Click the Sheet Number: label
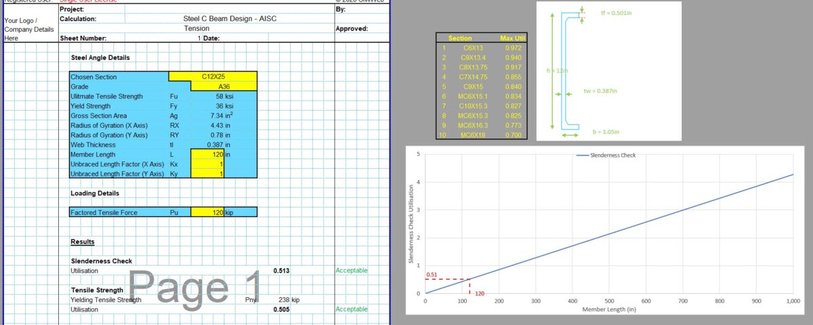Viewport: 813px width, 325px height. coord(83,39)
